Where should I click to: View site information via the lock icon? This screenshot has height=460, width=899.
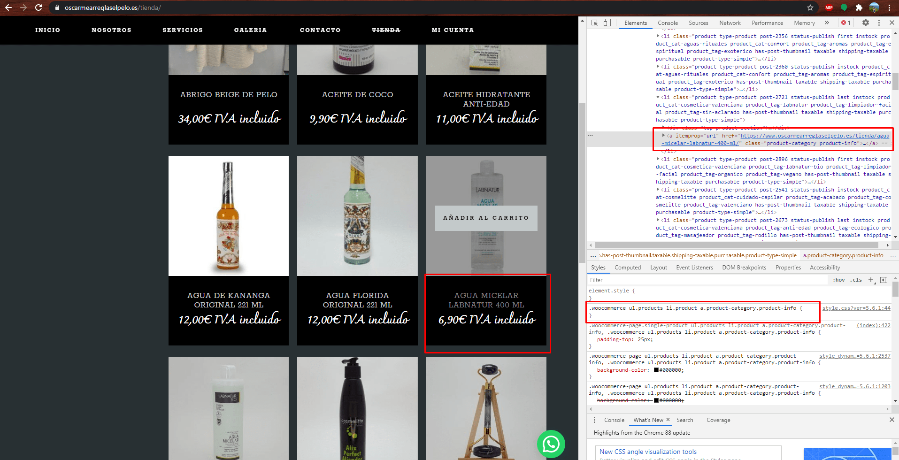click(57, 8)
